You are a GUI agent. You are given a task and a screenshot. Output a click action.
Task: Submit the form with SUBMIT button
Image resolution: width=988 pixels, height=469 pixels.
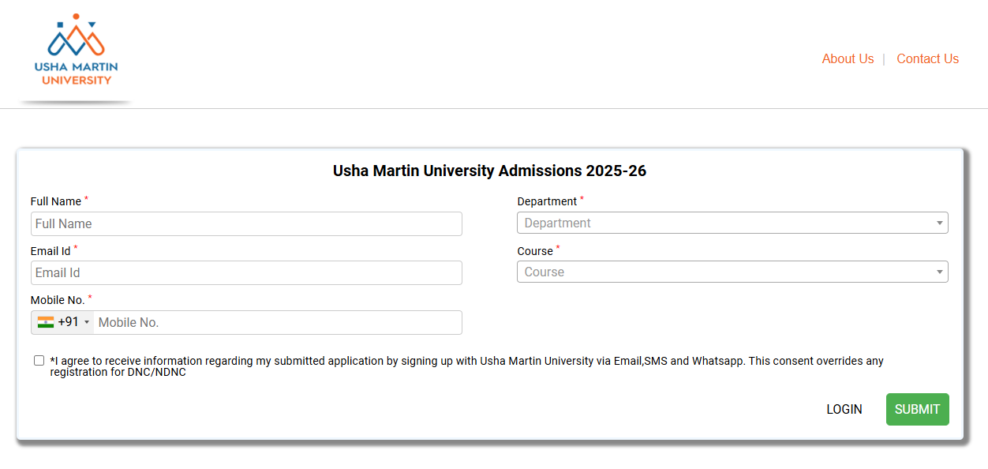tap(917, 410)
